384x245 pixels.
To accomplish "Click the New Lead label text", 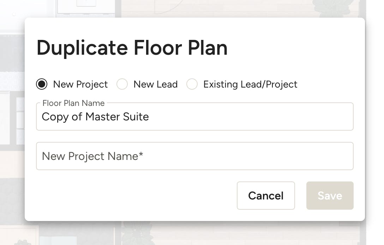I will [155, 84].
